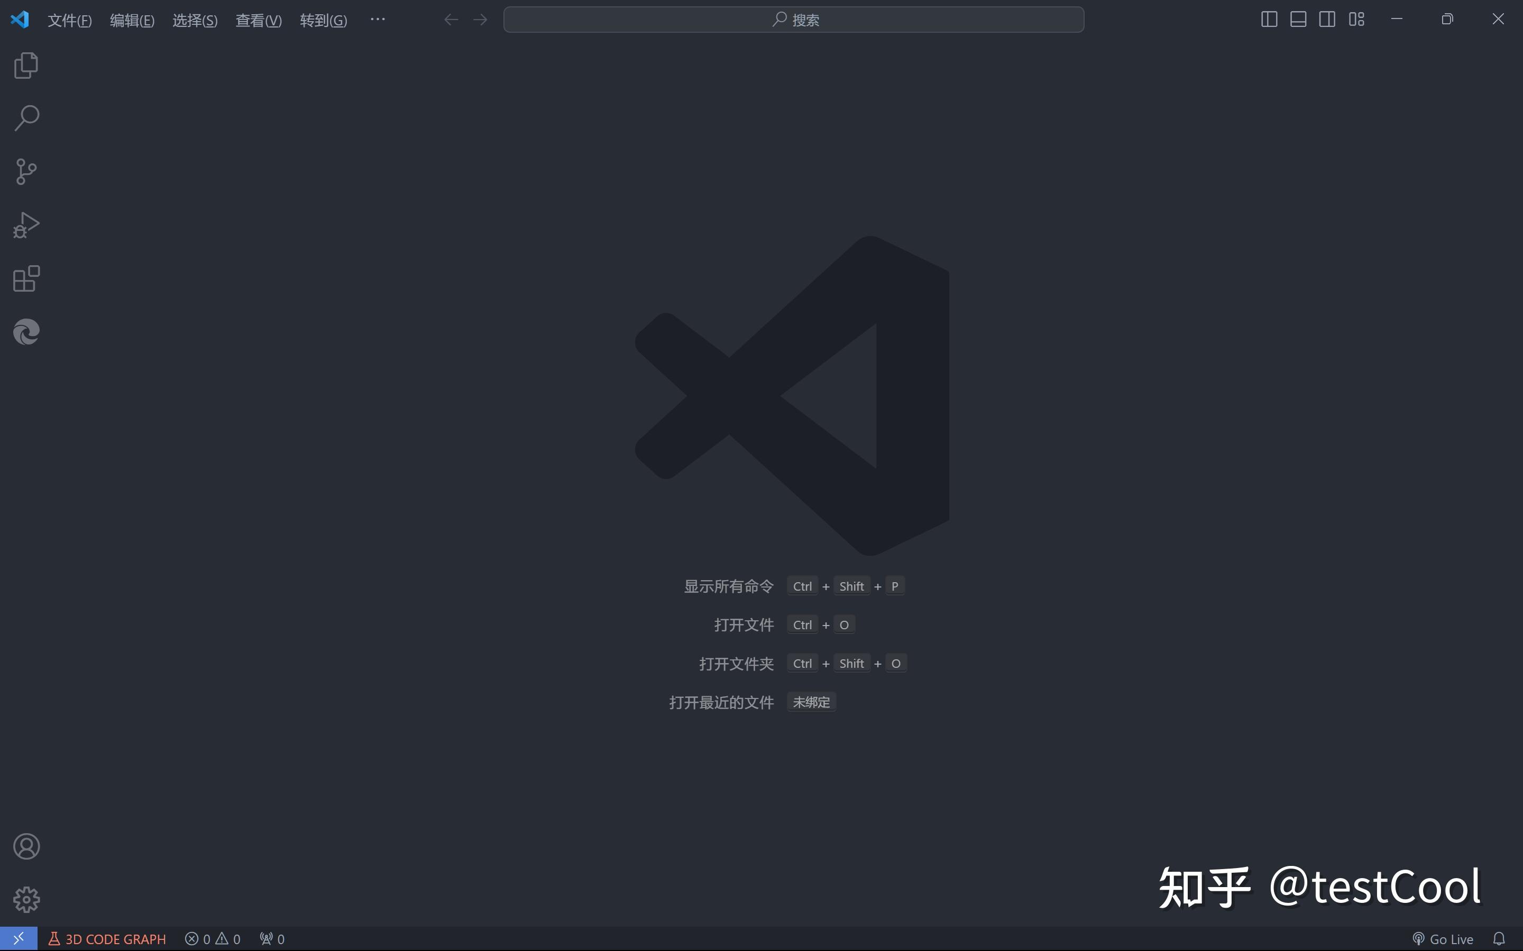The width and height of the screenshot is (1523, 951).
Task: Toggle the secondary sidebar visibility
Action: [x=1327, y=19]
